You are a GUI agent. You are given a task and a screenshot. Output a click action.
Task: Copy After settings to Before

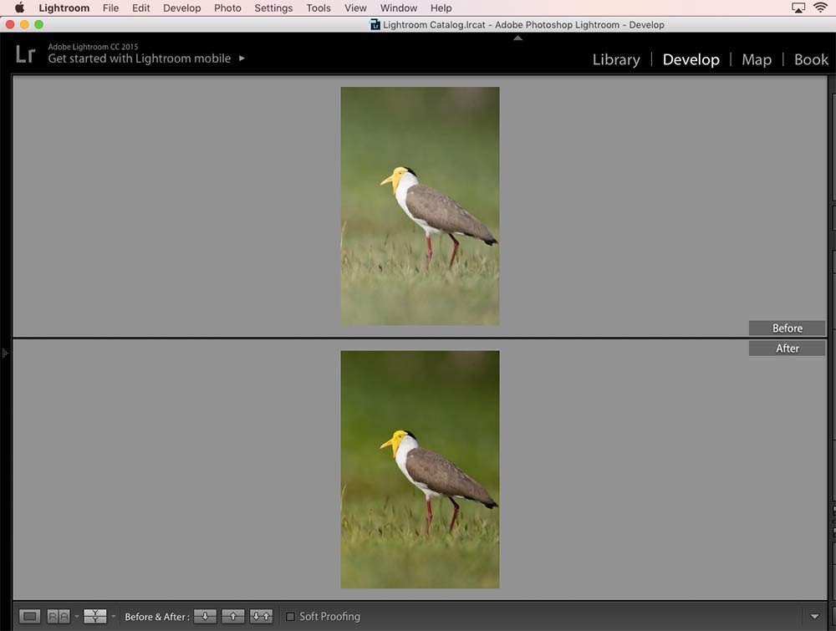click(233, 616)
